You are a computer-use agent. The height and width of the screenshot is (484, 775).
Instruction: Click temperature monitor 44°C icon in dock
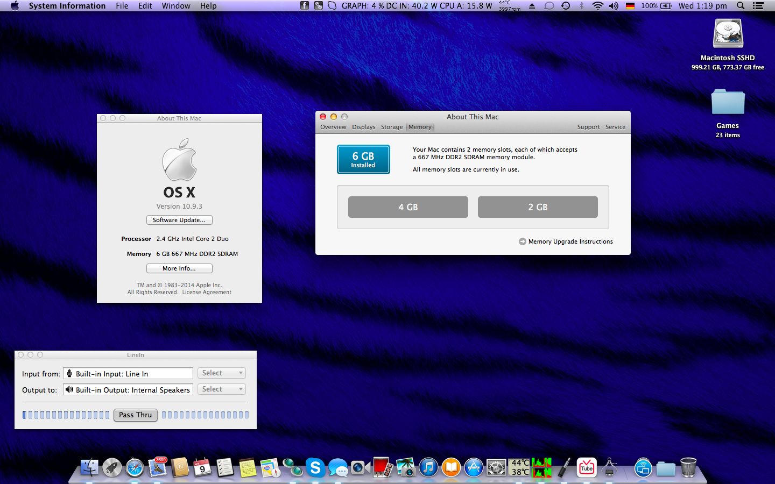coord(520,467)
